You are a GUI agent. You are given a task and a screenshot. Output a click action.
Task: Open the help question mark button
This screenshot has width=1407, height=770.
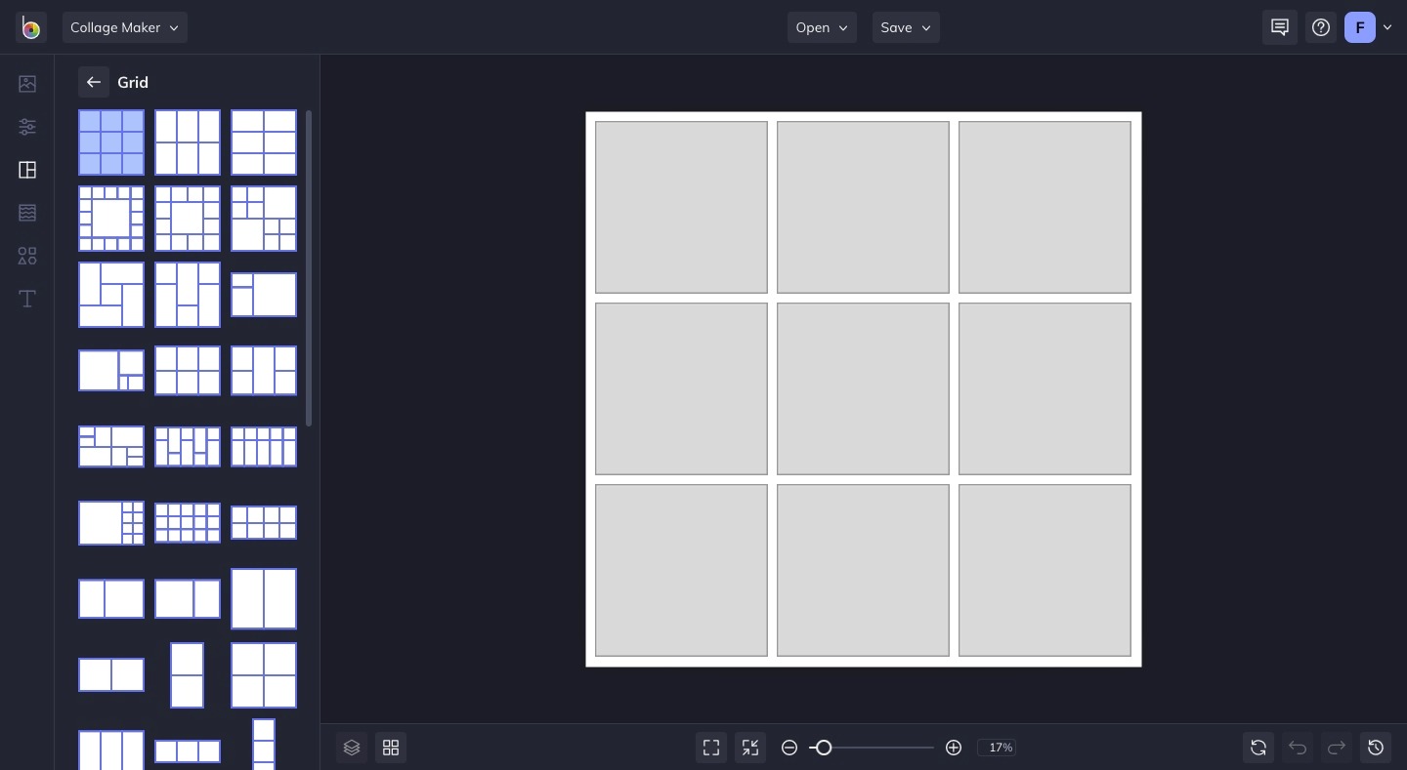(1321, 27)
